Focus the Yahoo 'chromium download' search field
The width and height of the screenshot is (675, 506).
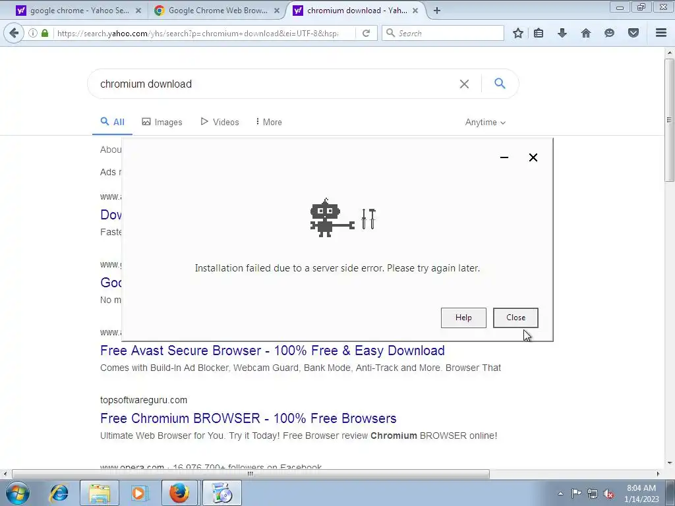pyautogui.click(x=276, y=84)
